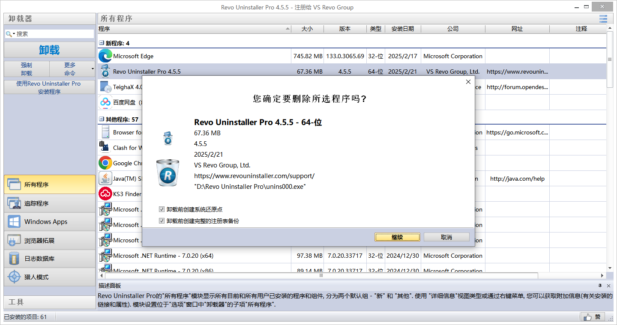Image resolution: width=617 pixels, height=325 pixels.
Task: Click the horizontal scrollbar thumb
Action: pyautogui.click(x=320, y=276)
